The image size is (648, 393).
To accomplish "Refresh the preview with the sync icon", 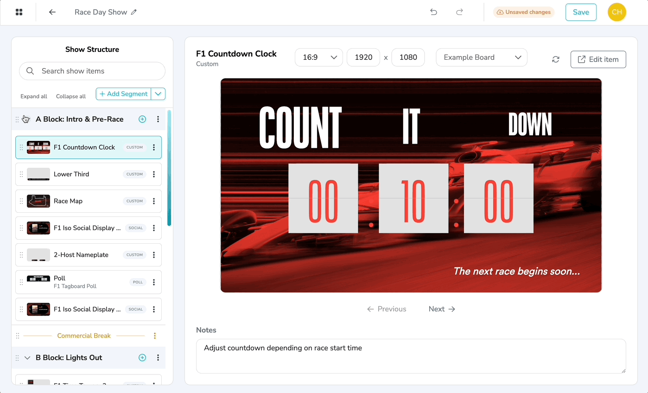I will click(556, 59).
